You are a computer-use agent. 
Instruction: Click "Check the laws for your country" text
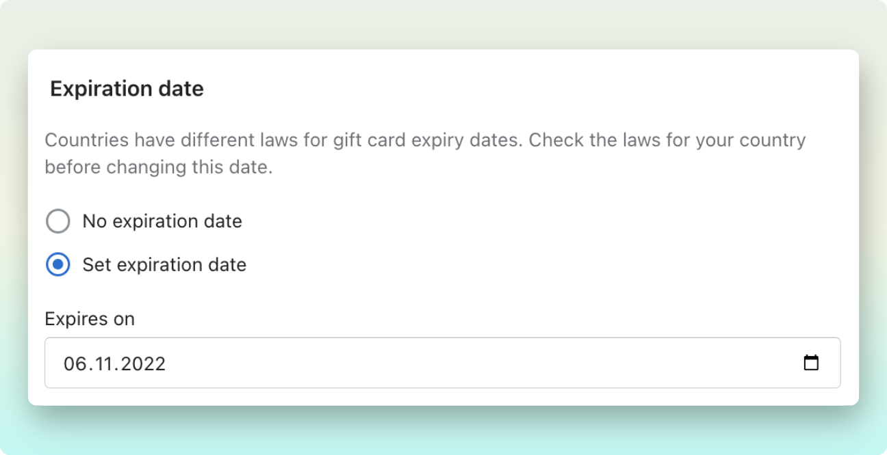pyautogui.click(x=667, y=141)
